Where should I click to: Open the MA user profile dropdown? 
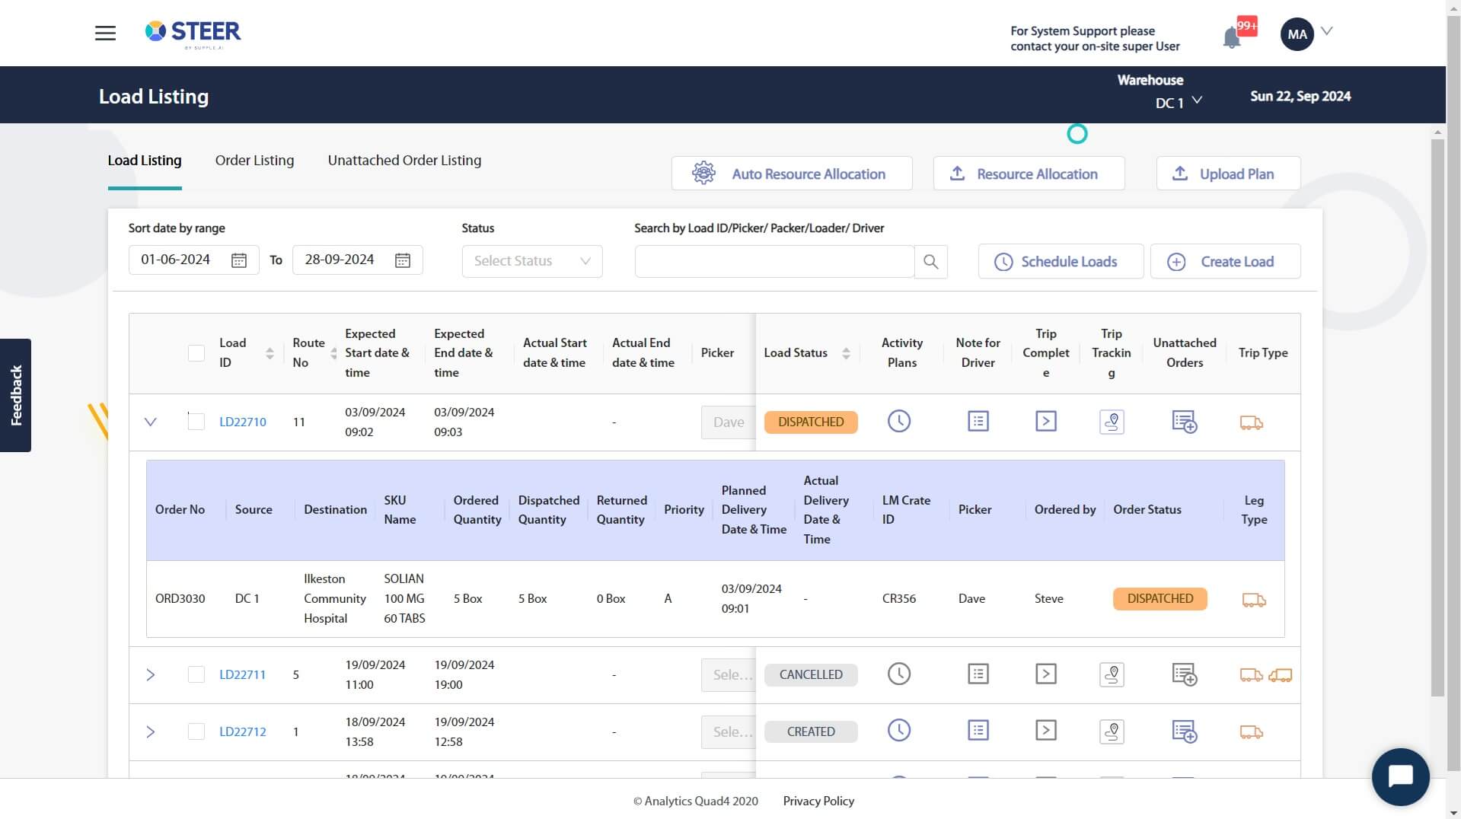pos(1306,33)
